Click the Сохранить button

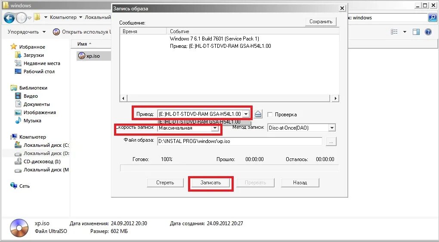click(x=321, y=22)
